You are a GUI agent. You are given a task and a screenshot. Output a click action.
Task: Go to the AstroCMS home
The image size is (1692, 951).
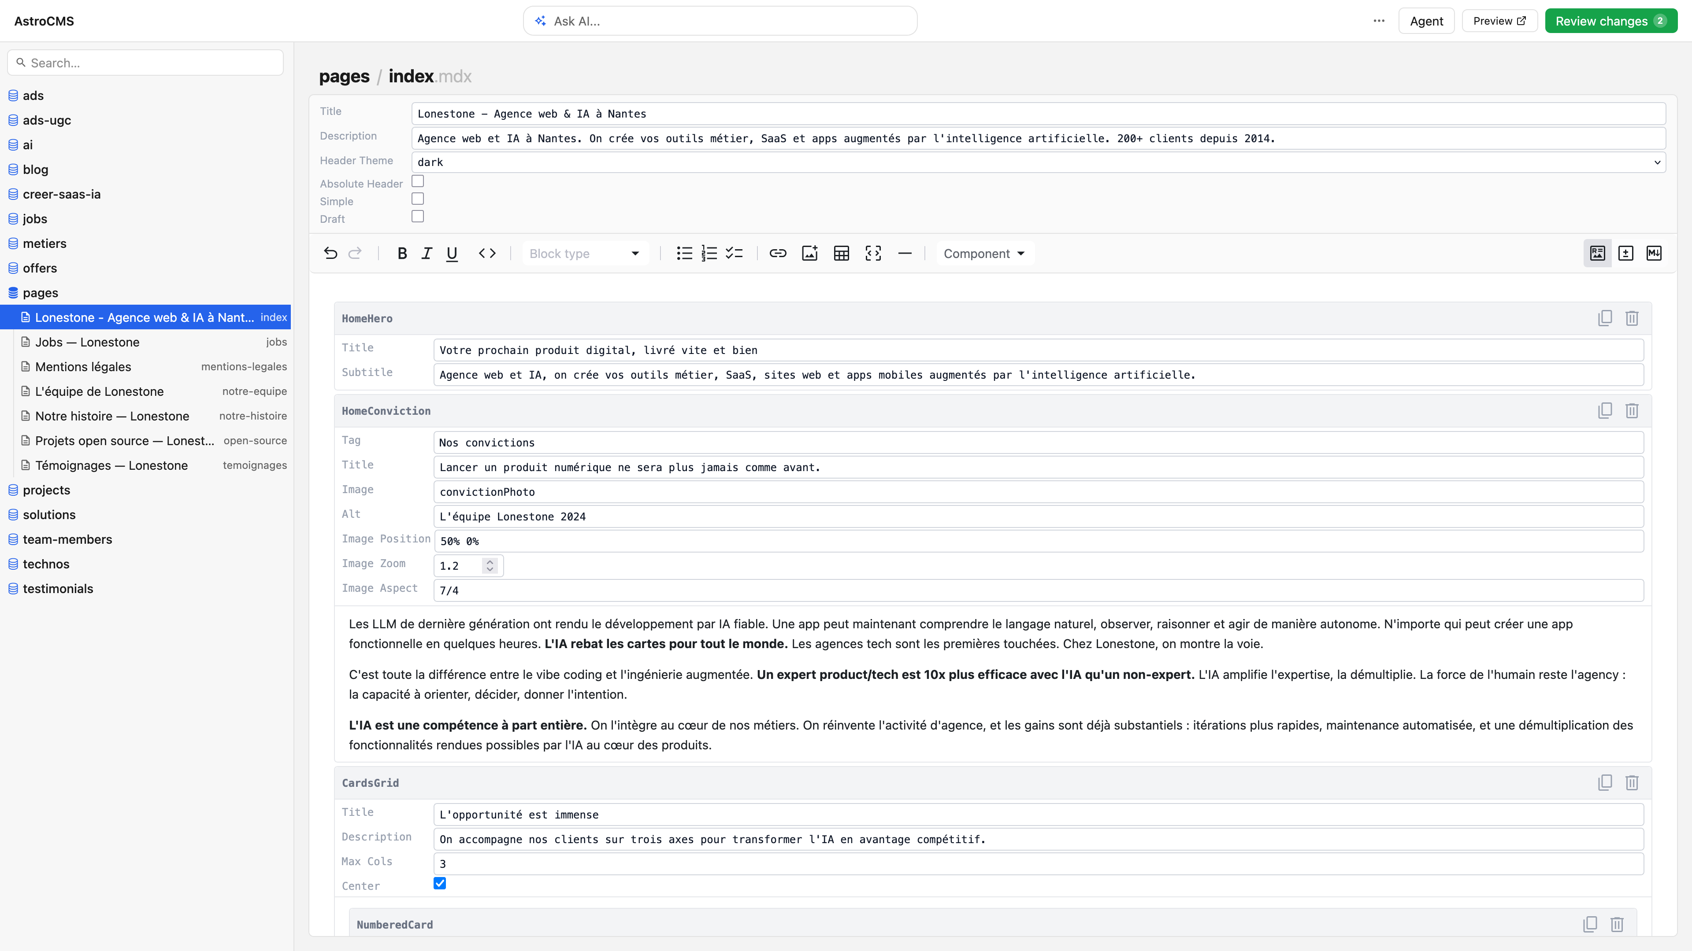tap(44, 21)
